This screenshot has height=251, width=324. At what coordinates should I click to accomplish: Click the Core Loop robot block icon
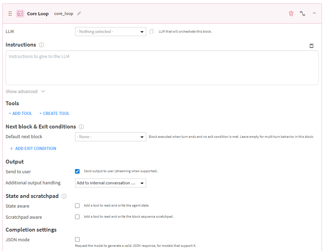coord(20,14)
